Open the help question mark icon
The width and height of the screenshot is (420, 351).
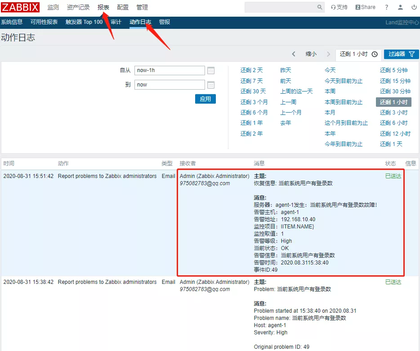click(386, 7)
